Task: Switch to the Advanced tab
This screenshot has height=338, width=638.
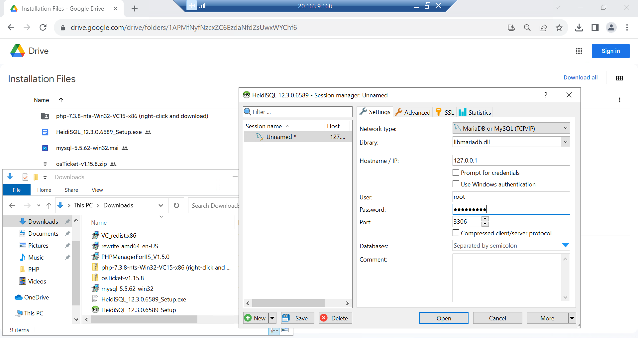Action: point(412,112)
